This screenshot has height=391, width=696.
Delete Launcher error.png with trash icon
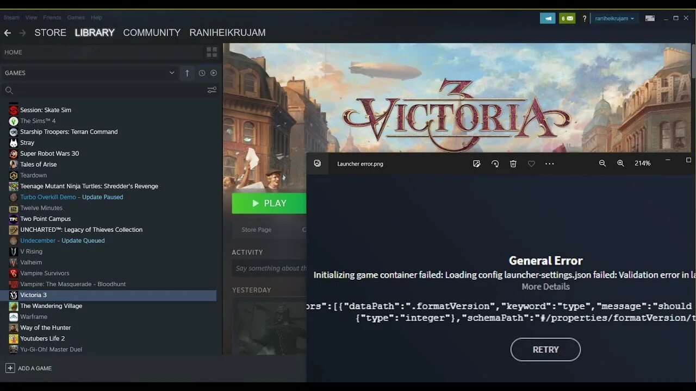pos(513,163)
